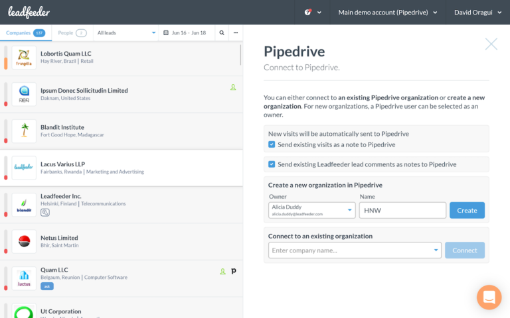The image size is (510, 318).
Task: Click Computer Software industry label
Action: tap(106, 277)
